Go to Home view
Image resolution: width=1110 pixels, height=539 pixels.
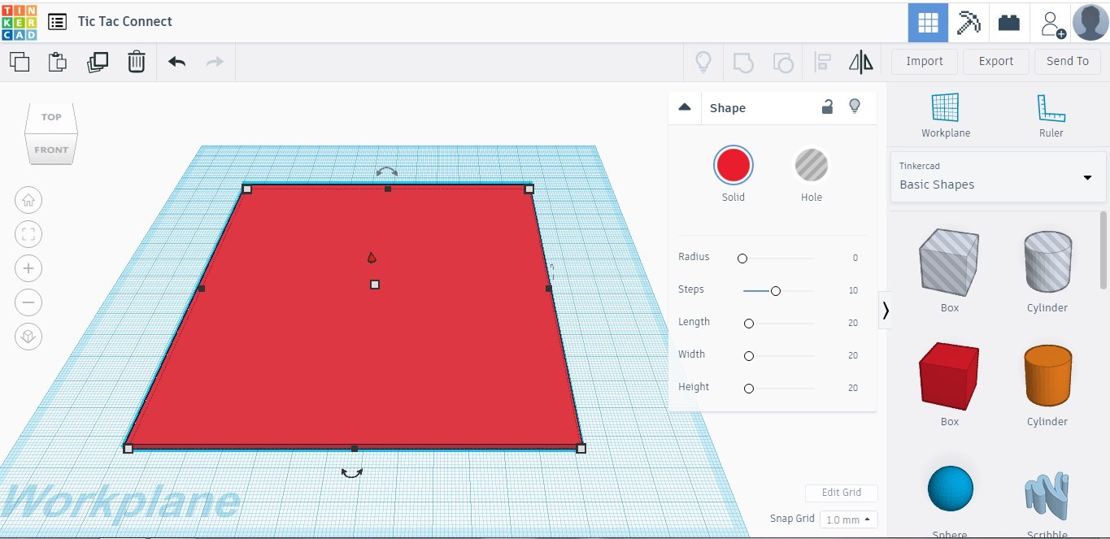point(28,200)
